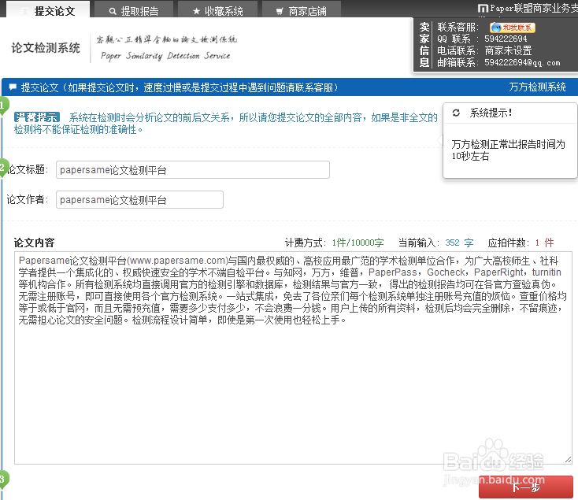Click the cart icon on 商家店铺
578x500 pixels.
click(x=280, y=12)
